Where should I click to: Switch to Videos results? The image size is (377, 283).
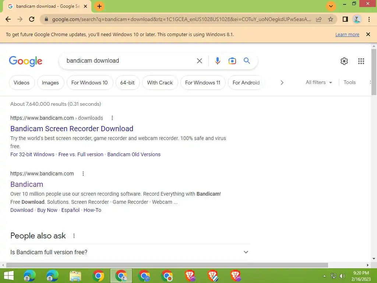click(22, 83)
